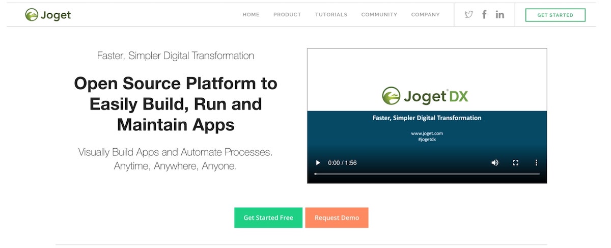Click the Joget logo in header
This screenshot has width=611, height=248.
point(48,15)
